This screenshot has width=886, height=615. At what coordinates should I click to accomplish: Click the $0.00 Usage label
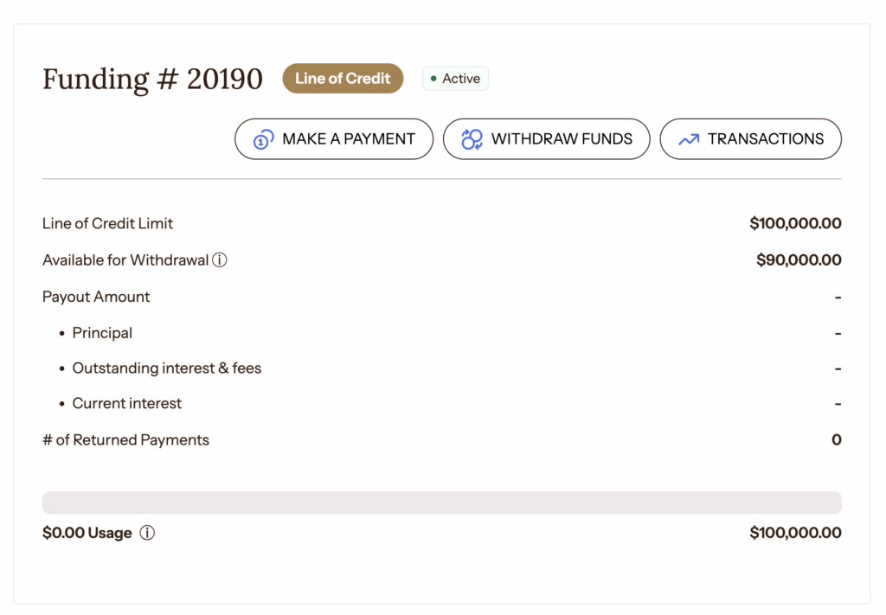click(87, 533)
